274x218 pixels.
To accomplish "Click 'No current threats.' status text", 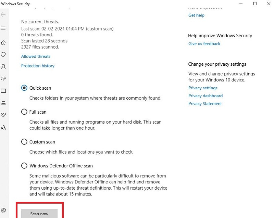I will [x=40, y=22].
